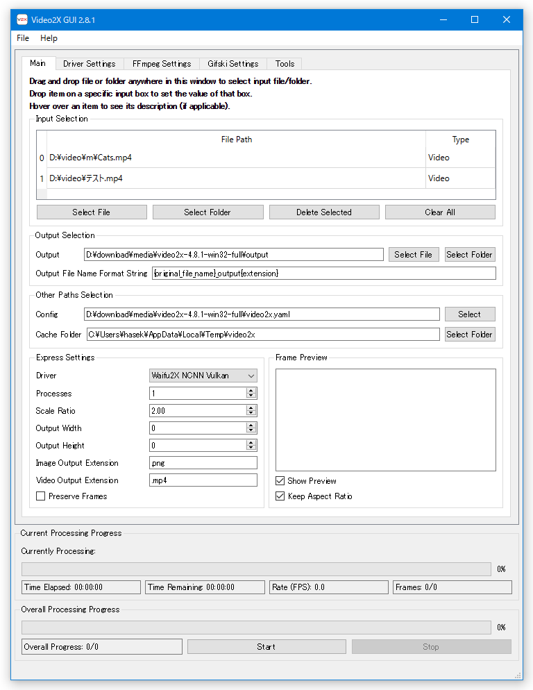Image resolution: width=533 pixels, height=690 pixels.
Task: Decrease Output Height with down arrow
Action: (x=251, y=448)
